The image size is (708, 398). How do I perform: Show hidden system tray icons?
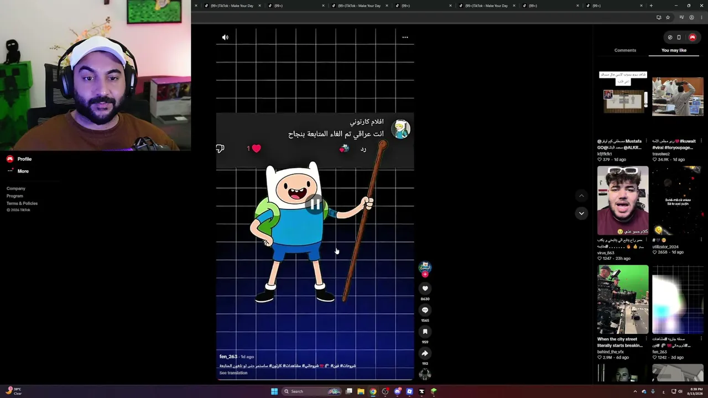[x=635, y=391]
